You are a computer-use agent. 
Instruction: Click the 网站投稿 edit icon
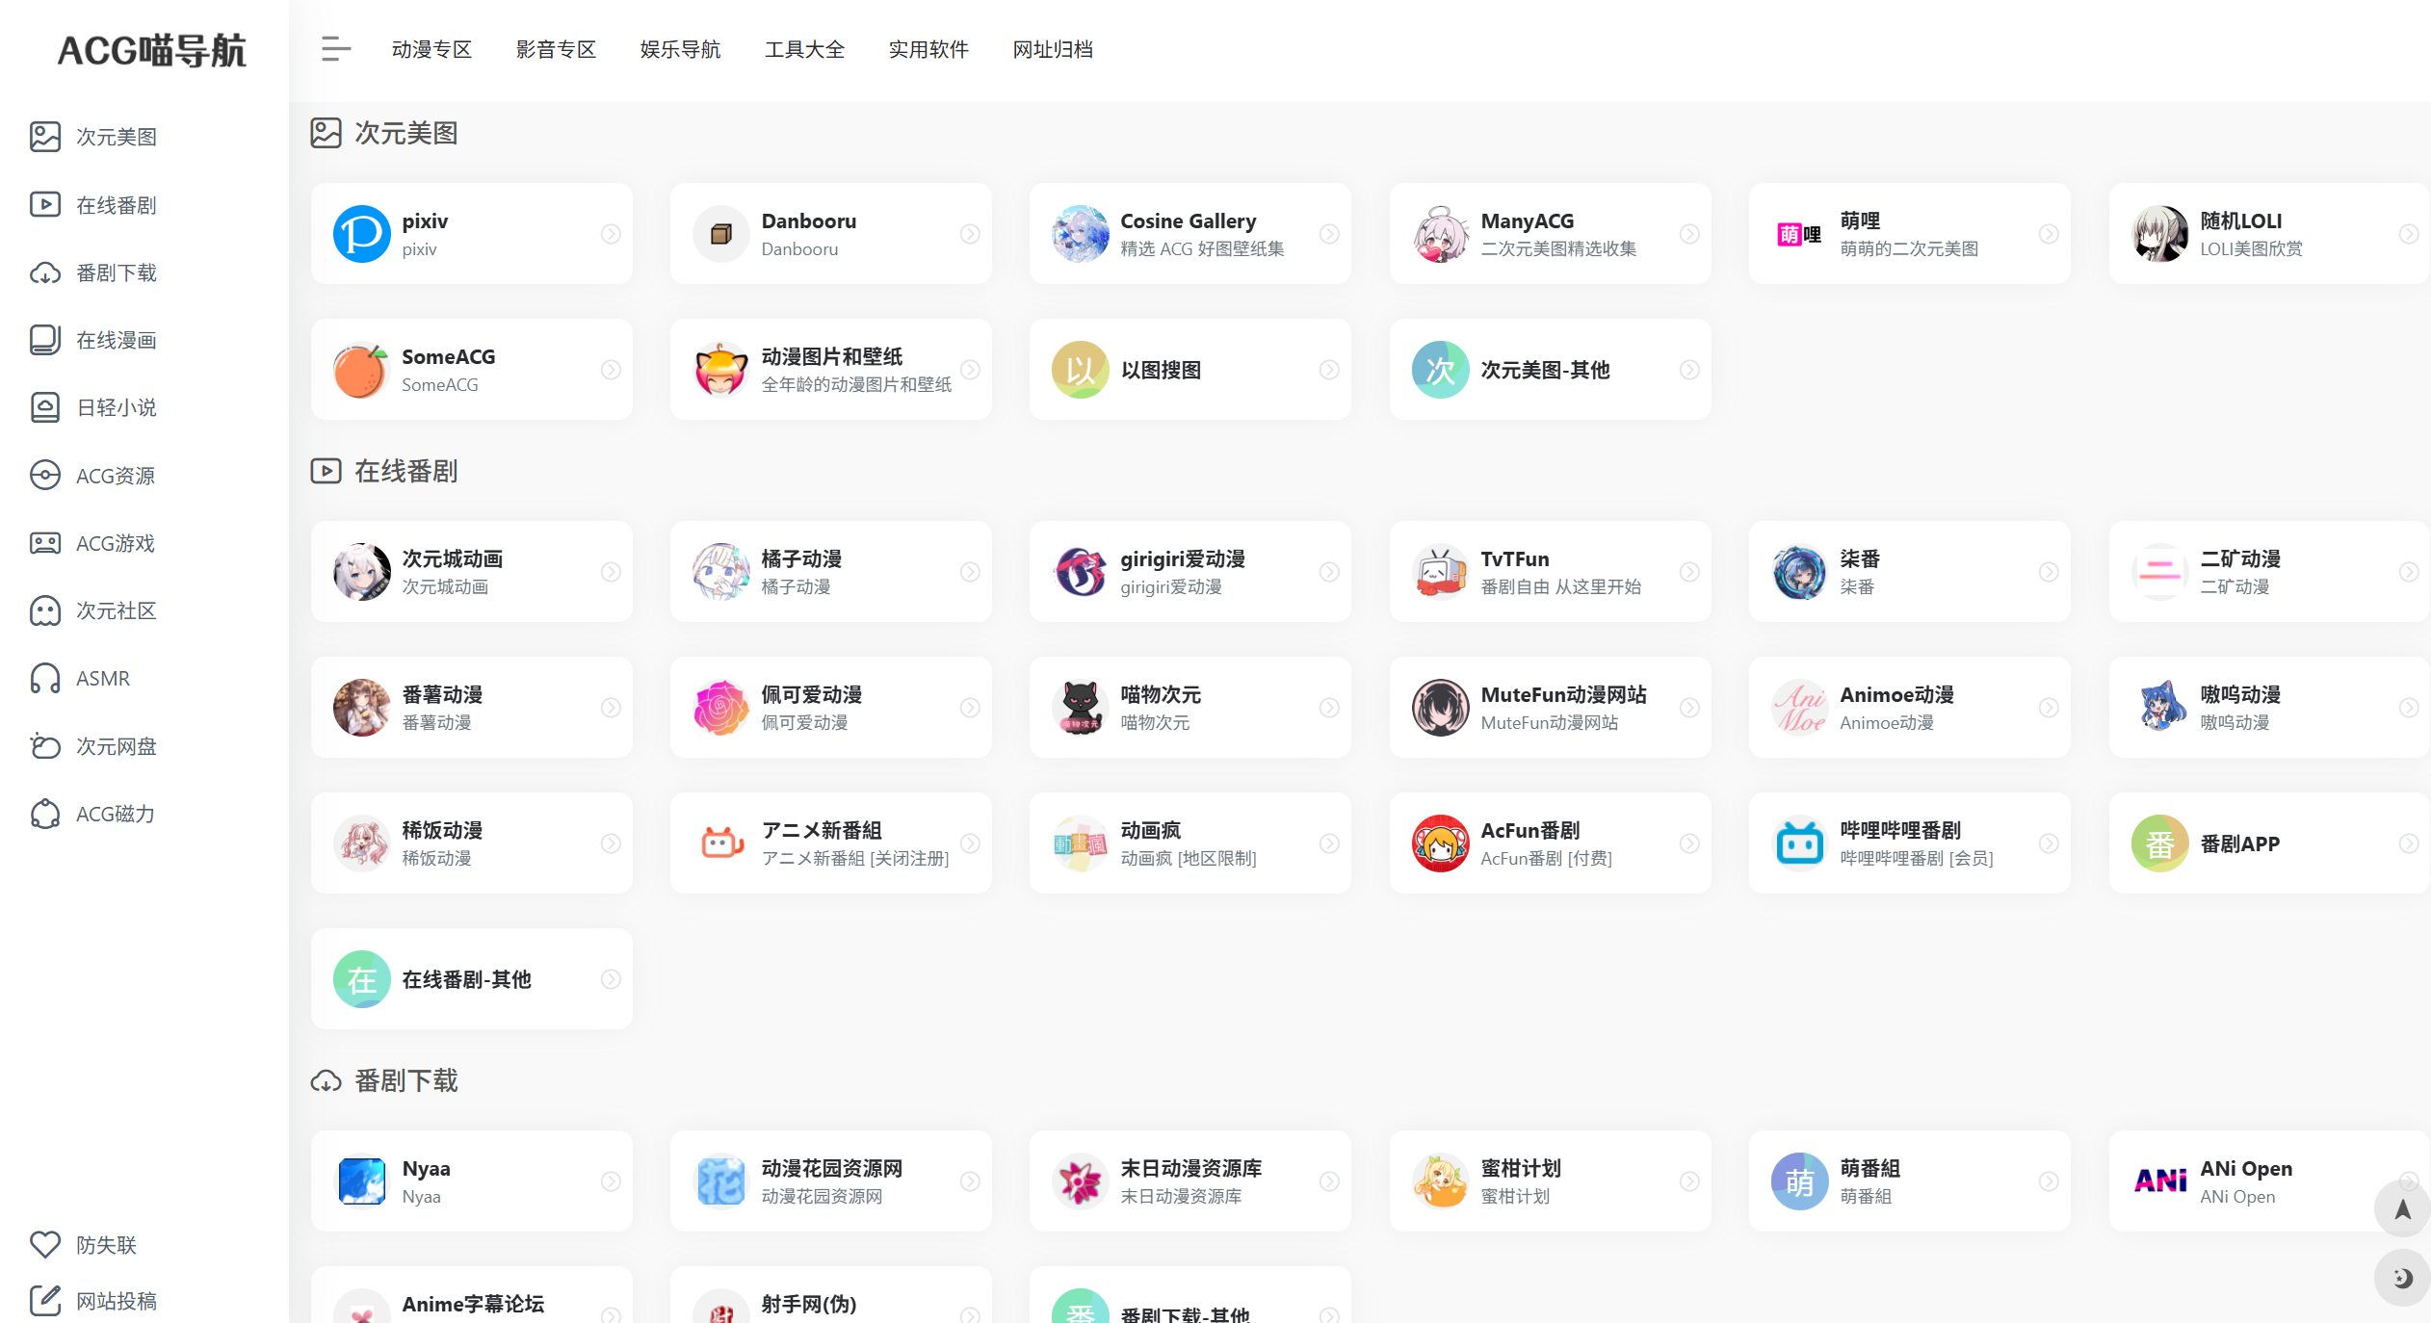(44, 1301)
